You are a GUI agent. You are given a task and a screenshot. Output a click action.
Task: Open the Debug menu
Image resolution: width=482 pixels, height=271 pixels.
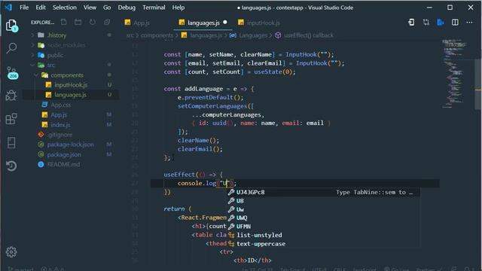click(127, 8)
